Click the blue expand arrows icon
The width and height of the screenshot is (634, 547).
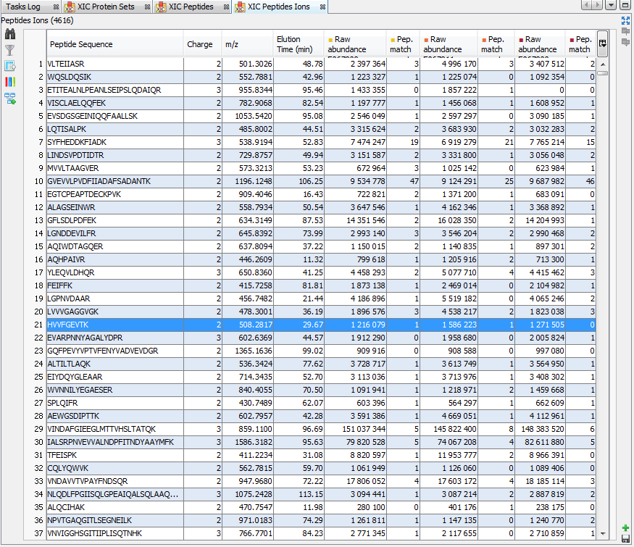(x=625, y=21)
